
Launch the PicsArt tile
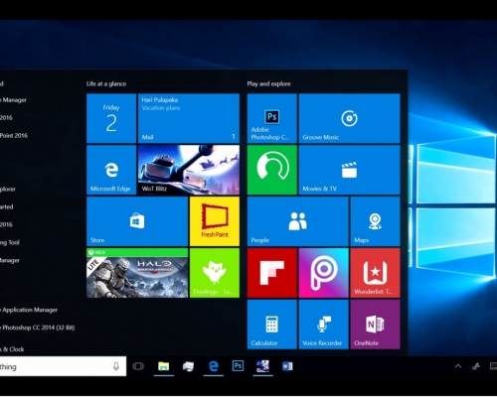(323, 273)
